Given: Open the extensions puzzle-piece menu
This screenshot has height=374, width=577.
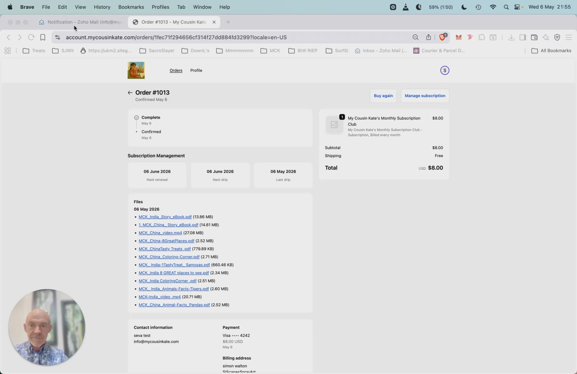Looking at the screenshot, I should [x=482, y=37].
